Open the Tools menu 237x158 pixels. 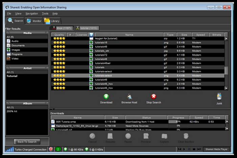pos(45,13)
